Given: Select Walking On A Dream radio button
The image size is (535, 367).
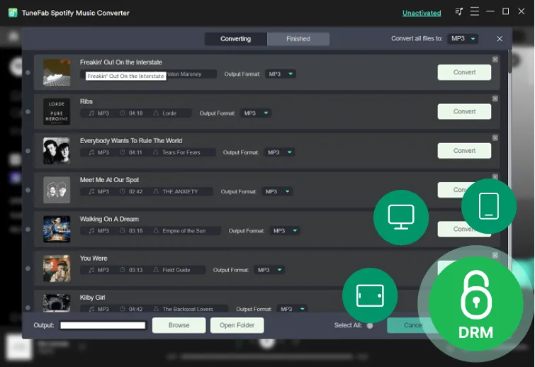Looking at the screenshot, I should [x=28, y=230].
